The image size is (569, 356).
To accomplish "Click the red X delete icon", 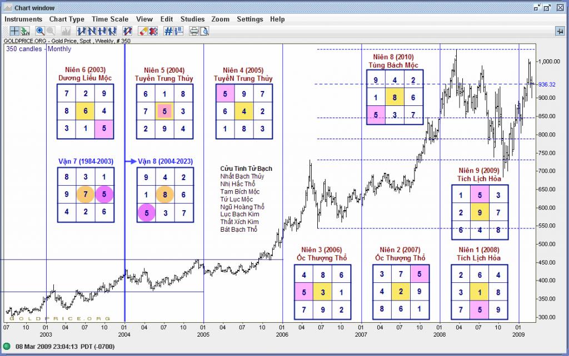I will [x=153, y=31].
